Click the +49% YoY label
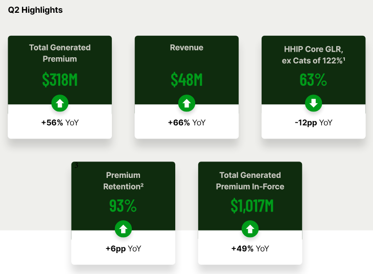The height and width of the screenshot is (274, 373). 250,248
